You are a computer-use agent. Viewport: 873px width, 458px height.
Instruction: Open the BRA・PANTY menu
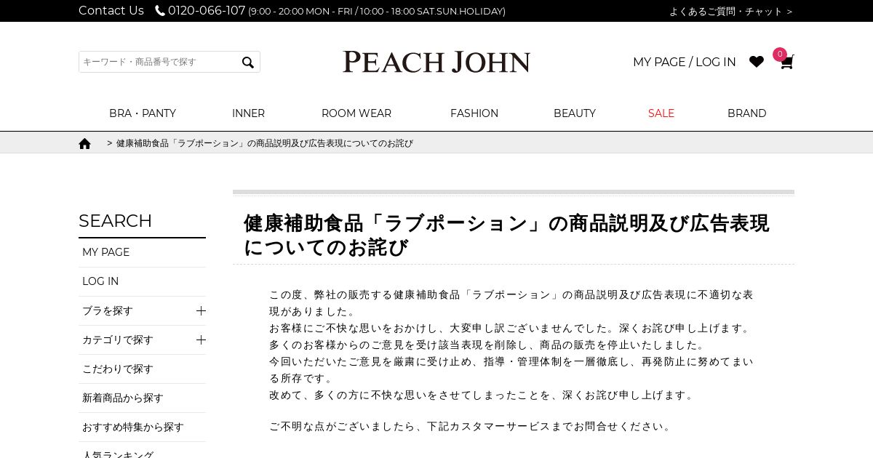[143, 113]
